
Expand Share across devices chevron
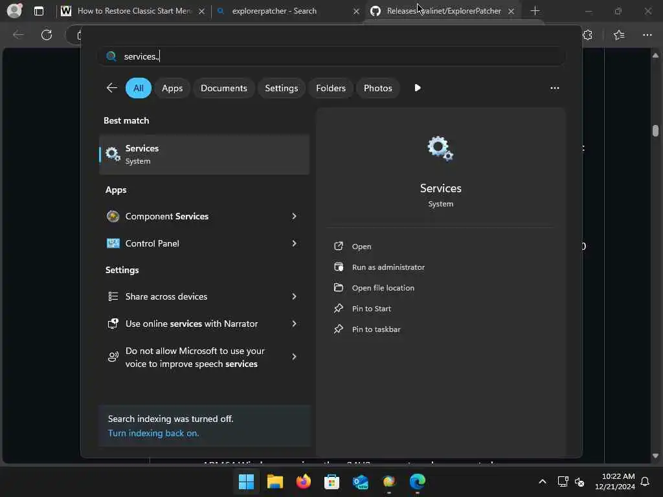(294, 296)
